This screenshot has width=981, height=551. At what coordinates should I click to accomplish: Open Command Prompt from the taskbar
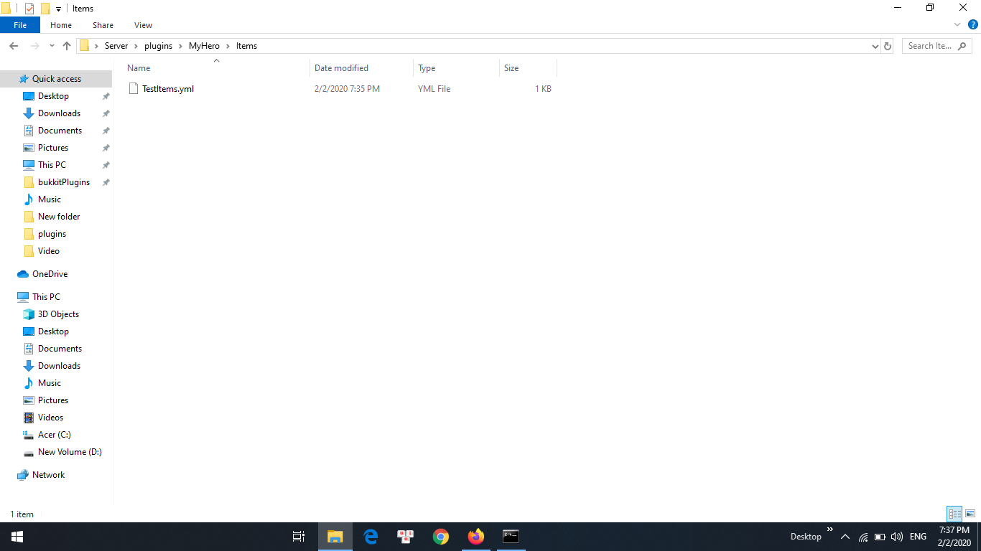(x=511, y=537)
